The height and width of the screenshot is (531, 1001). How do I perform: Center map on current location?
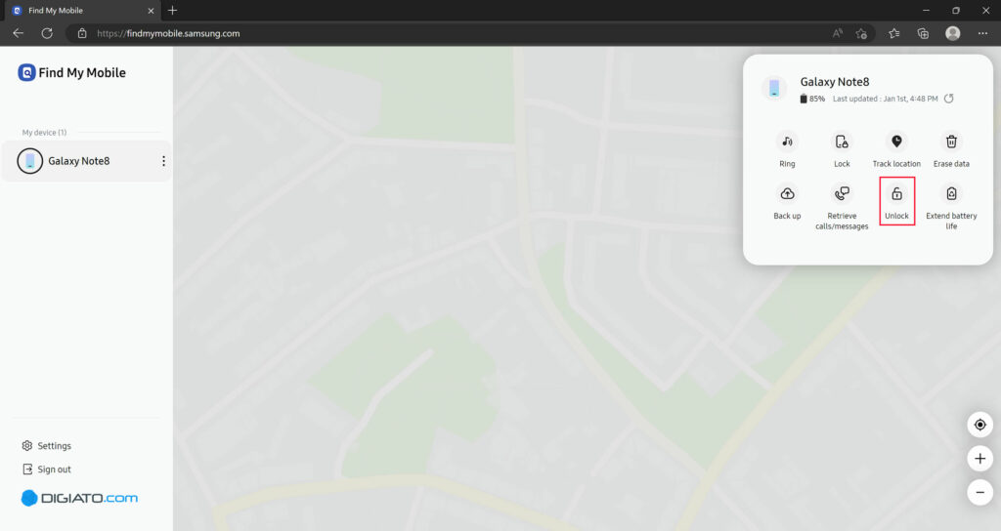(x=979, y=425)
